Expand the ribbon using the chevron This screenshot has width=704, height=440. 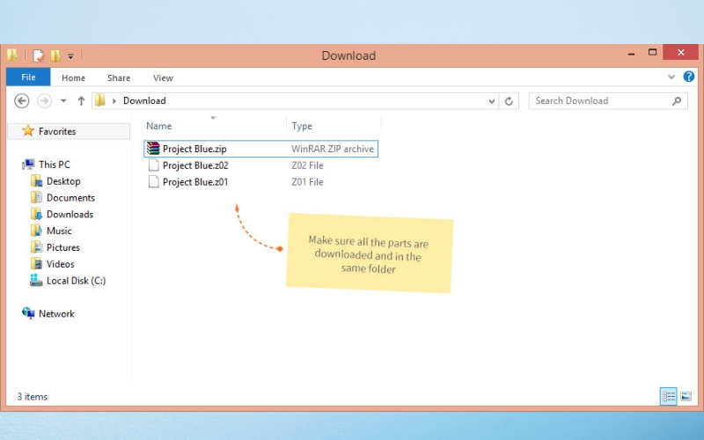click(672, 77)
